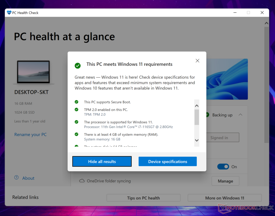Open More on Windows 11
Image resolution: width=275 pixels, height=216 pixels.
pos(225,198)
